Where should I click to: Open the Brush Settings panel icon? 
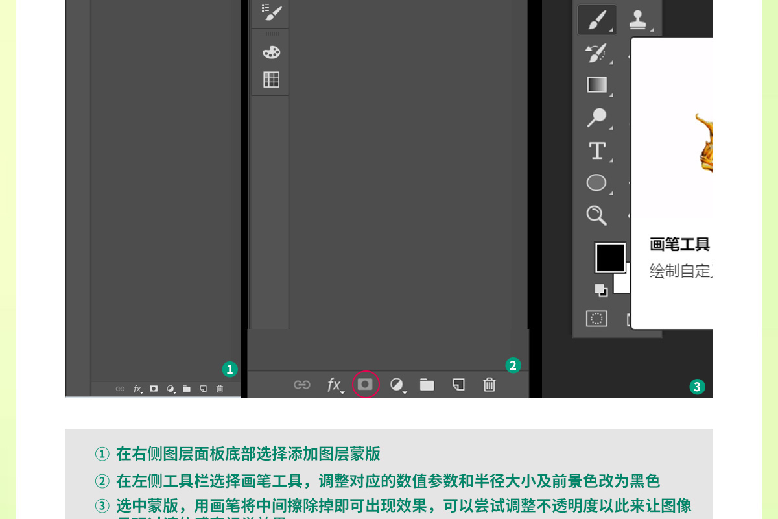271,12
